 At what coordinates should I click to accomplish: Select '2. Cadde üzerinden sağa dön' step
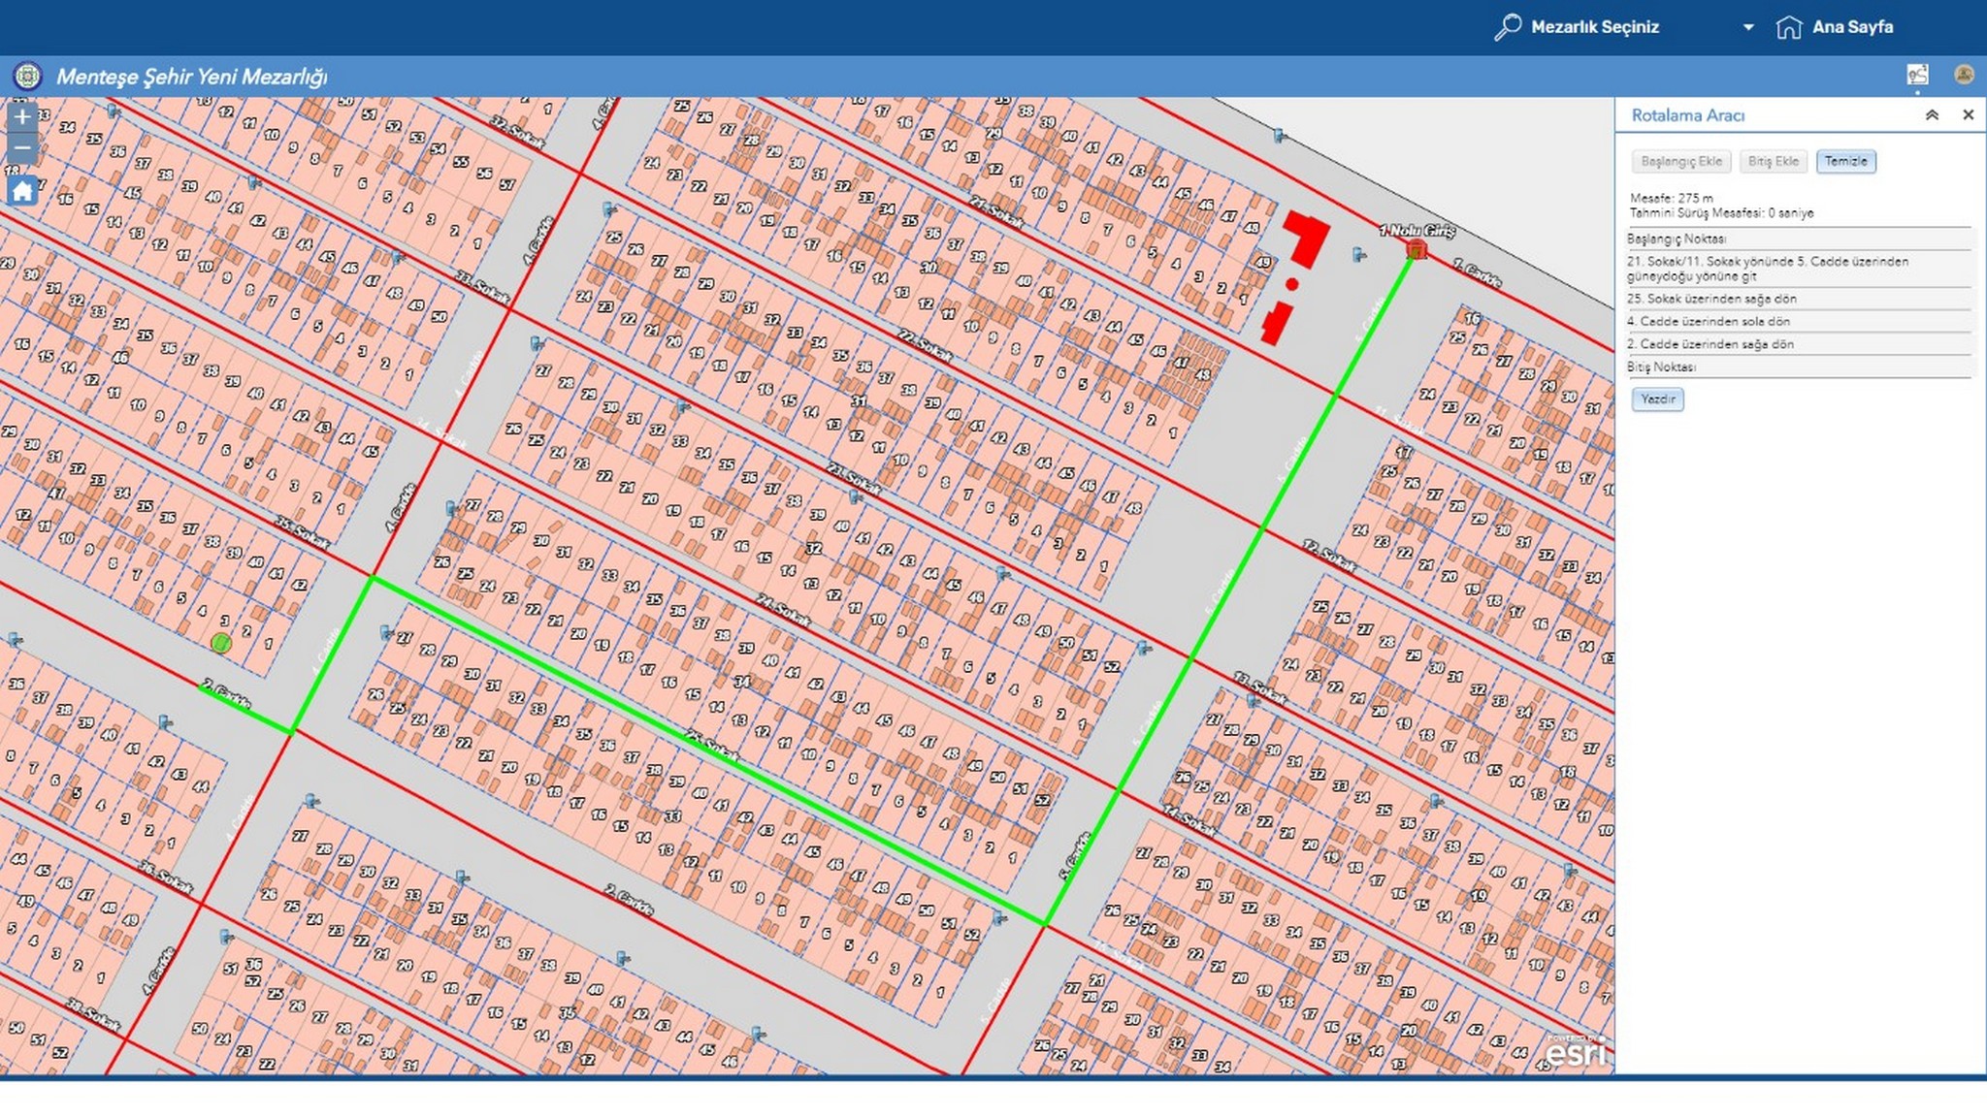pyautogui.click(x=1800, y=344)
